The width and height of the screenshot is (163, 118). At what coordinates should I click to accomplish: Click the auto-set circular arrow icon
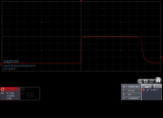click(x=140, y=81)
